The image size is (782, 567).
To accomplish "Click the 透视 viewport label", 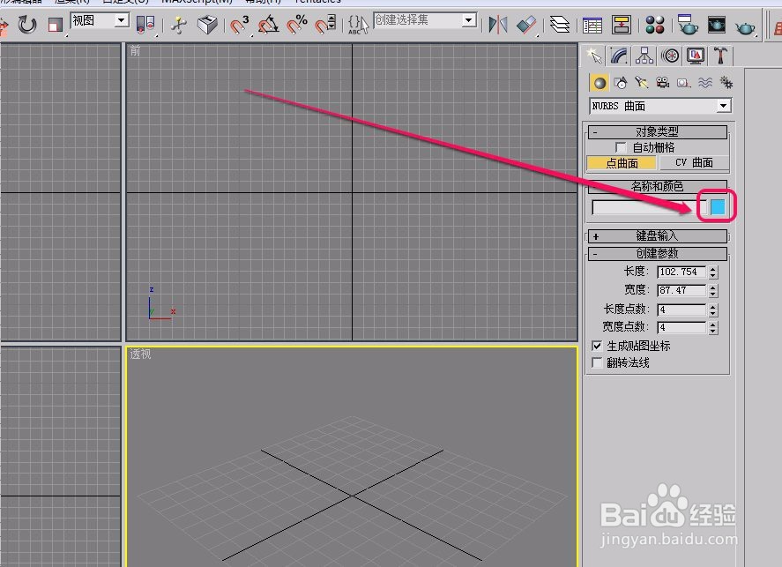I will click(140, 354).
